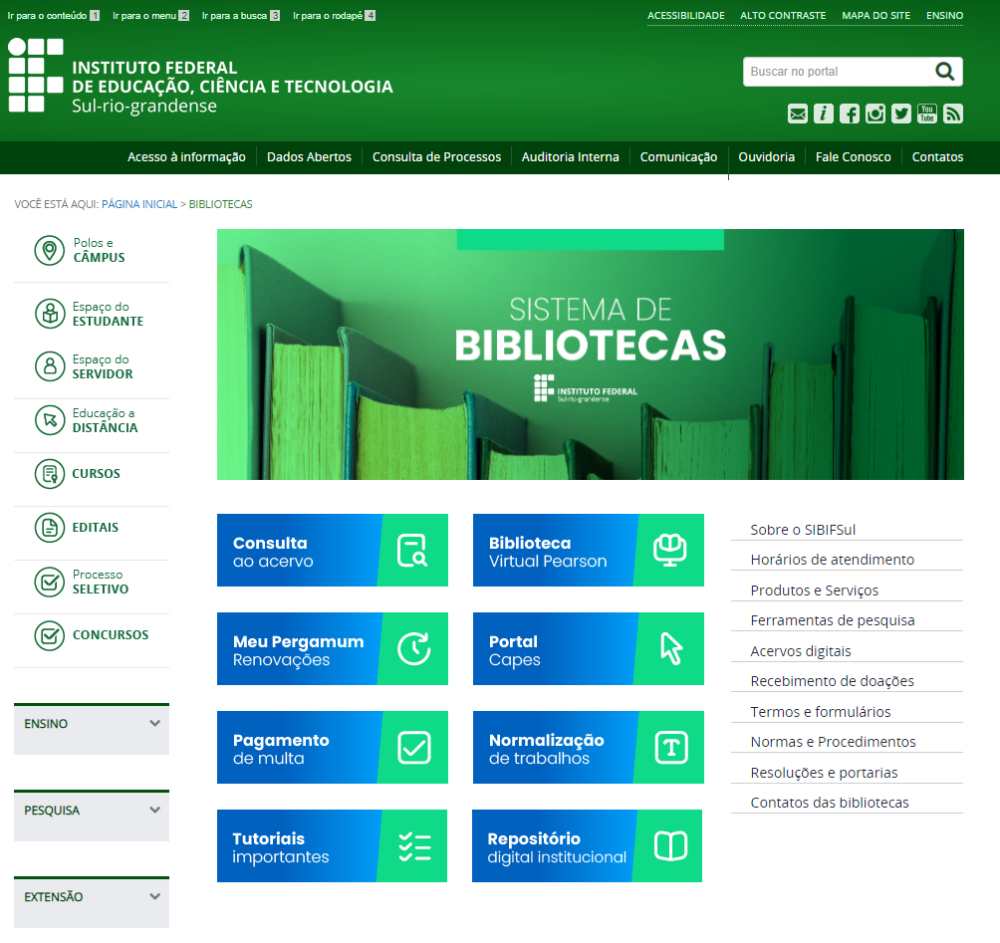Click the Portal Capes tile
This screenshot has width=1000, height=943.
pyautogui.click(x=588, y=649)
